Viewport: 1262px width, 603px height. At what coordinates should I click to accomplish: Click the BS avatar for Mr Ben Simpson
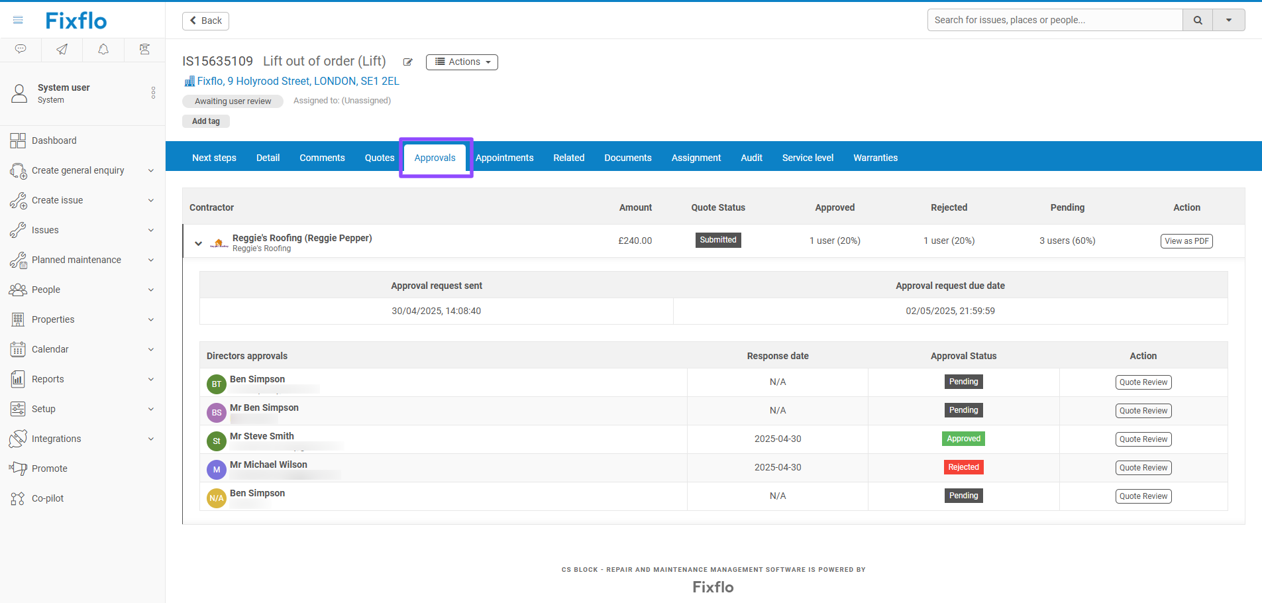tap(217, 413)
